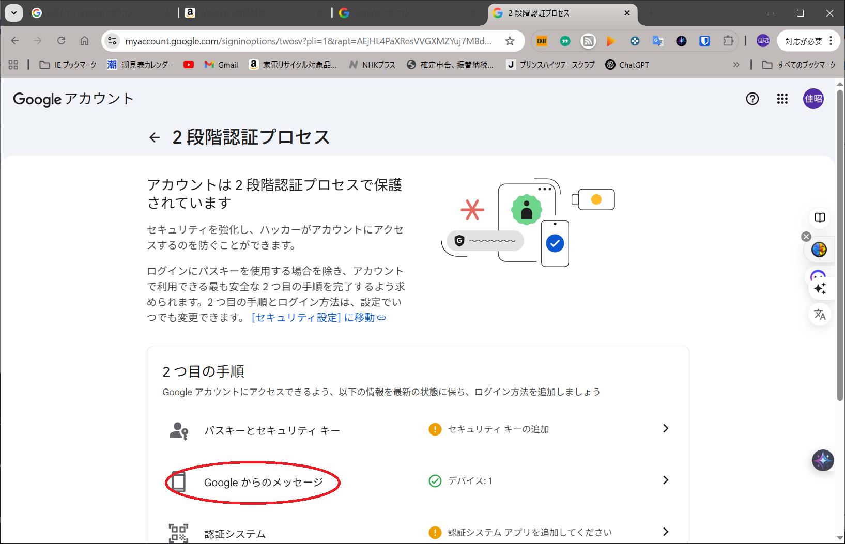Screen dimensions: 845x544
Task: Expand the 認証システム row chevron
Action: [x=665, y=532]
